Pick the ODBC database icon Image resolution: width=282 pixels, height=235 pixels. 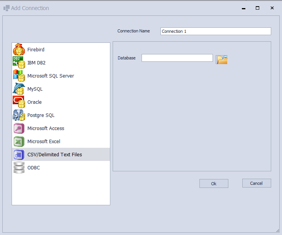coord(19,167)
